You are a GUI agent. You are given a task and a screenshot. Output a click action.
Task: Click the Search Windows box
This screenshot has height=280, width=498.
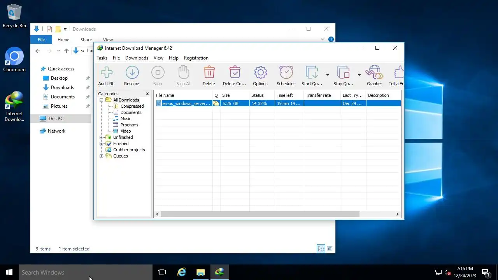pyautogui.click(x=86, y=272)
